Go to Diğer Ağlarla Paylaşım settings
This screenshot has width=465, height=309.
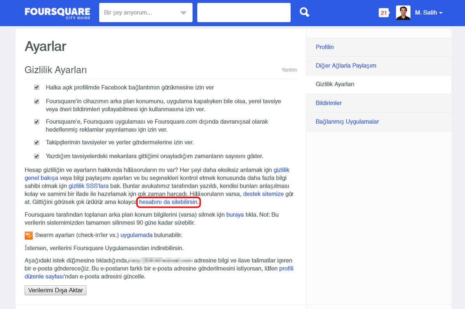tap(346, 66)
